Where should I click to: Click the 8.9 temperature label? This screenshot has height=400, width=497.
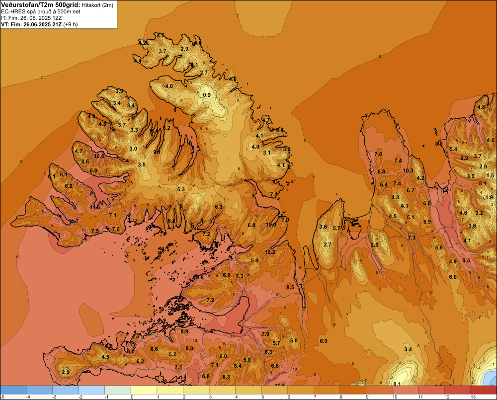184,331
